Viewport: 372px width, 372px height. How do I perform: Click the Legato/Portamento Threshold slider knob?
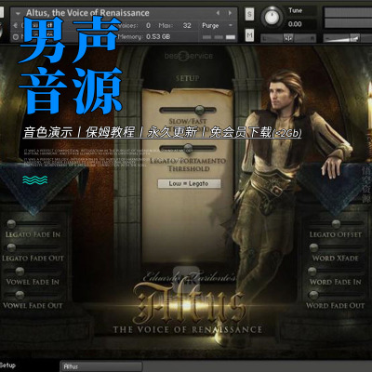(x=188, y=149)
